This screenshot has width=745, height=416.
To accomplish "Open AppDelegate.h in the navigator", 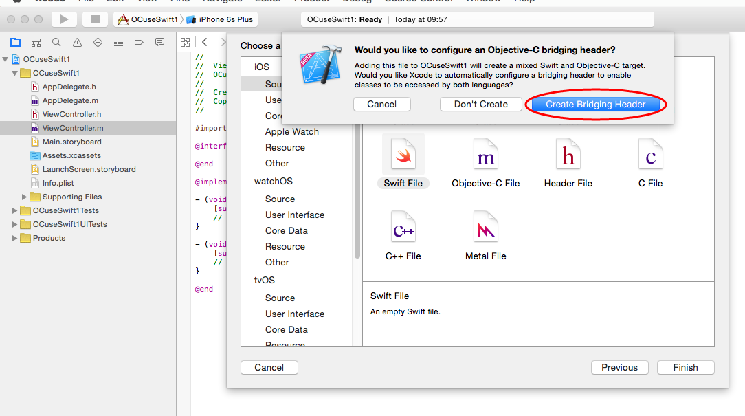I will tap(69, 87).
